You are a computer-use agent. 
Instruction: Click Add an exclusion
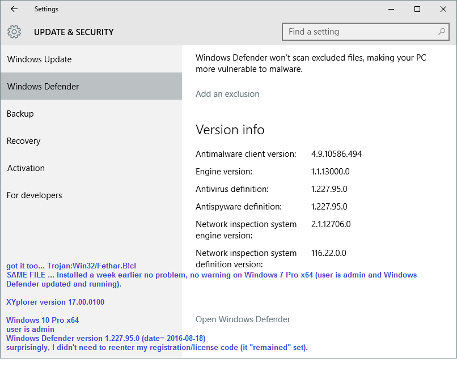click(x=227, y=94)
